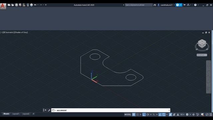
Task: Save to web and mobile
Action: 28,5
